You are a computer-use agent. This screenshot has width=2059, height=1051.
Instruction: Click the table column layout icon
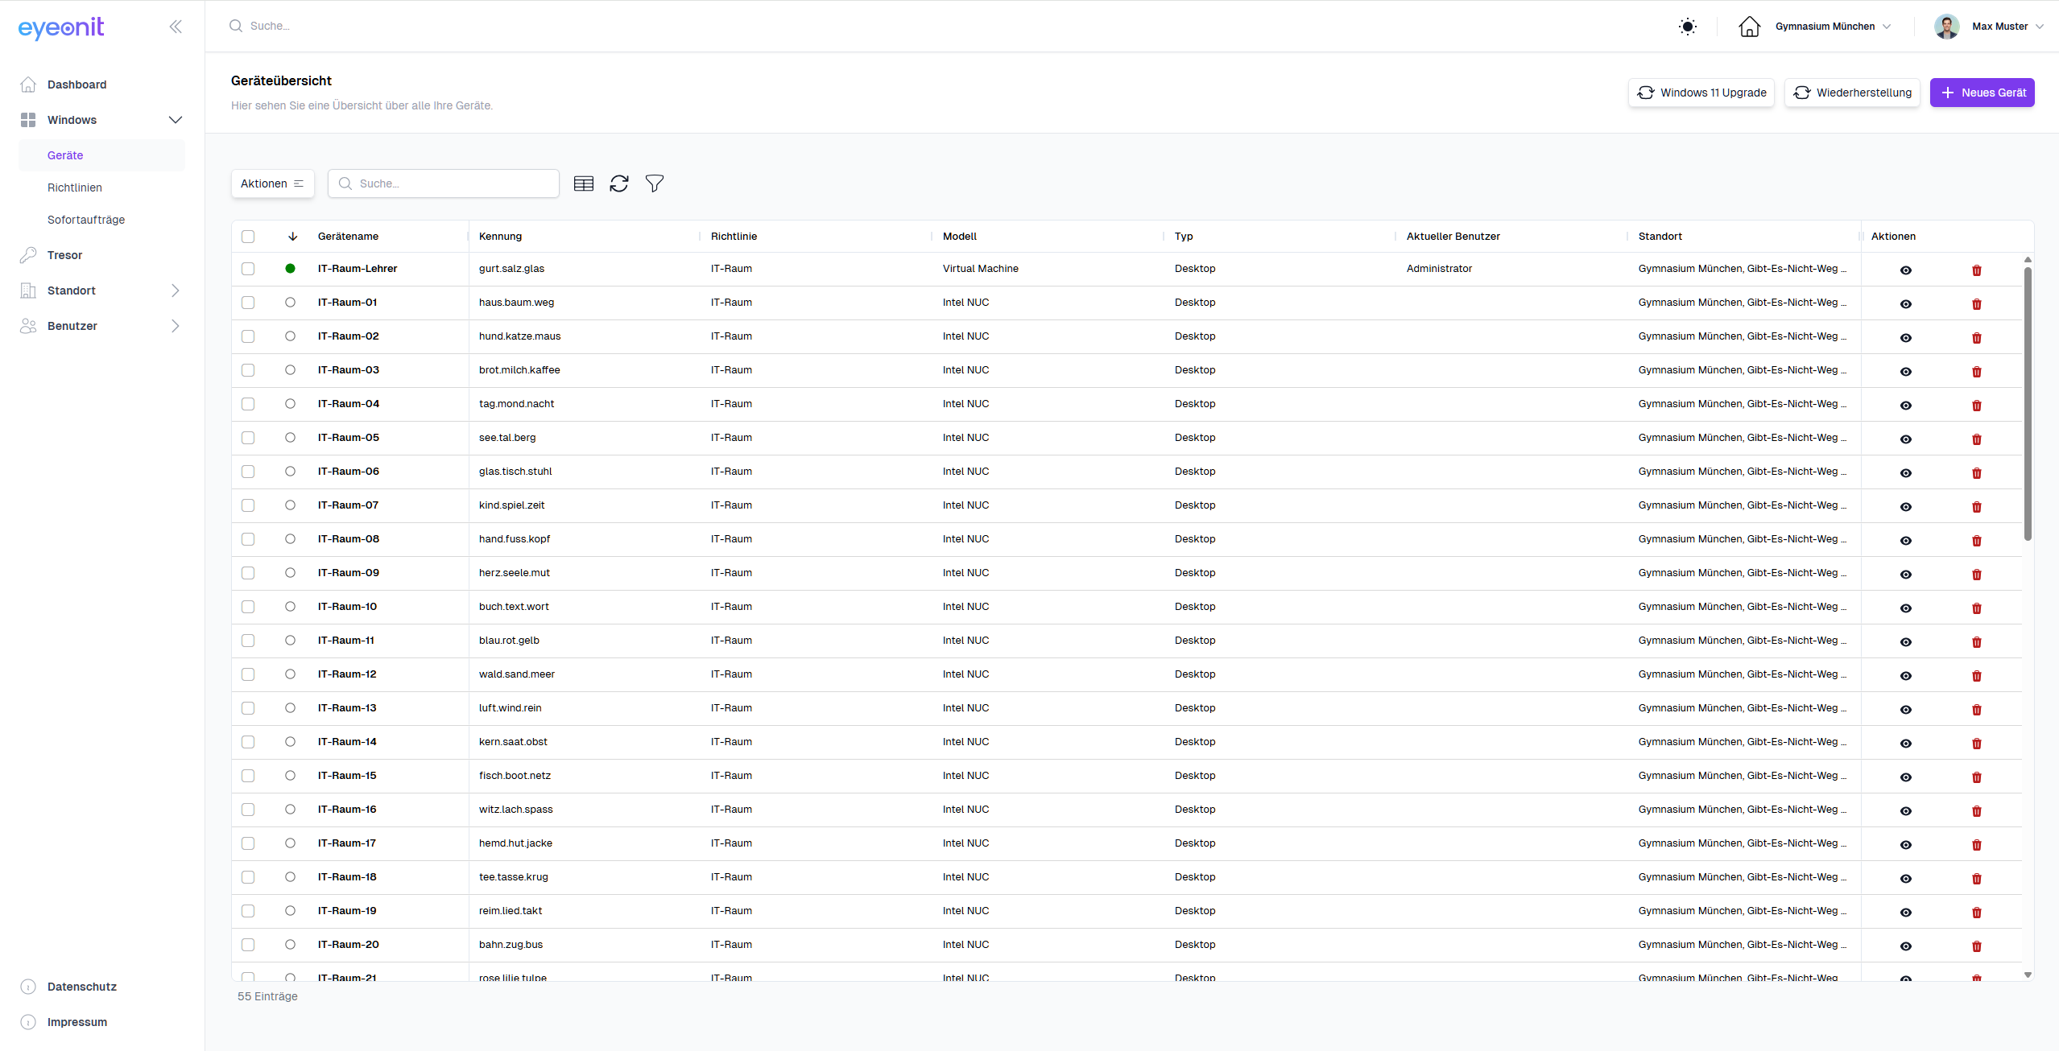584,183
